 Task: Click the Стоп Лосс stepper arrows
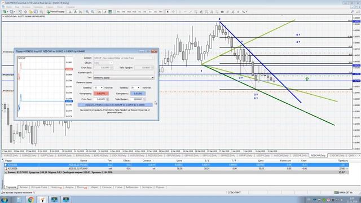click(x=107, y=99)
